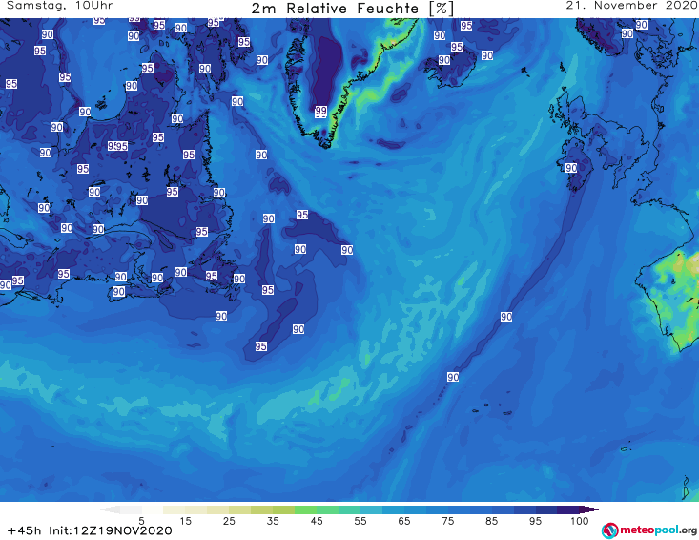Click the "45" value on the color scale
The width and height of the screenshot is (699, 540).
pos(317,520)
